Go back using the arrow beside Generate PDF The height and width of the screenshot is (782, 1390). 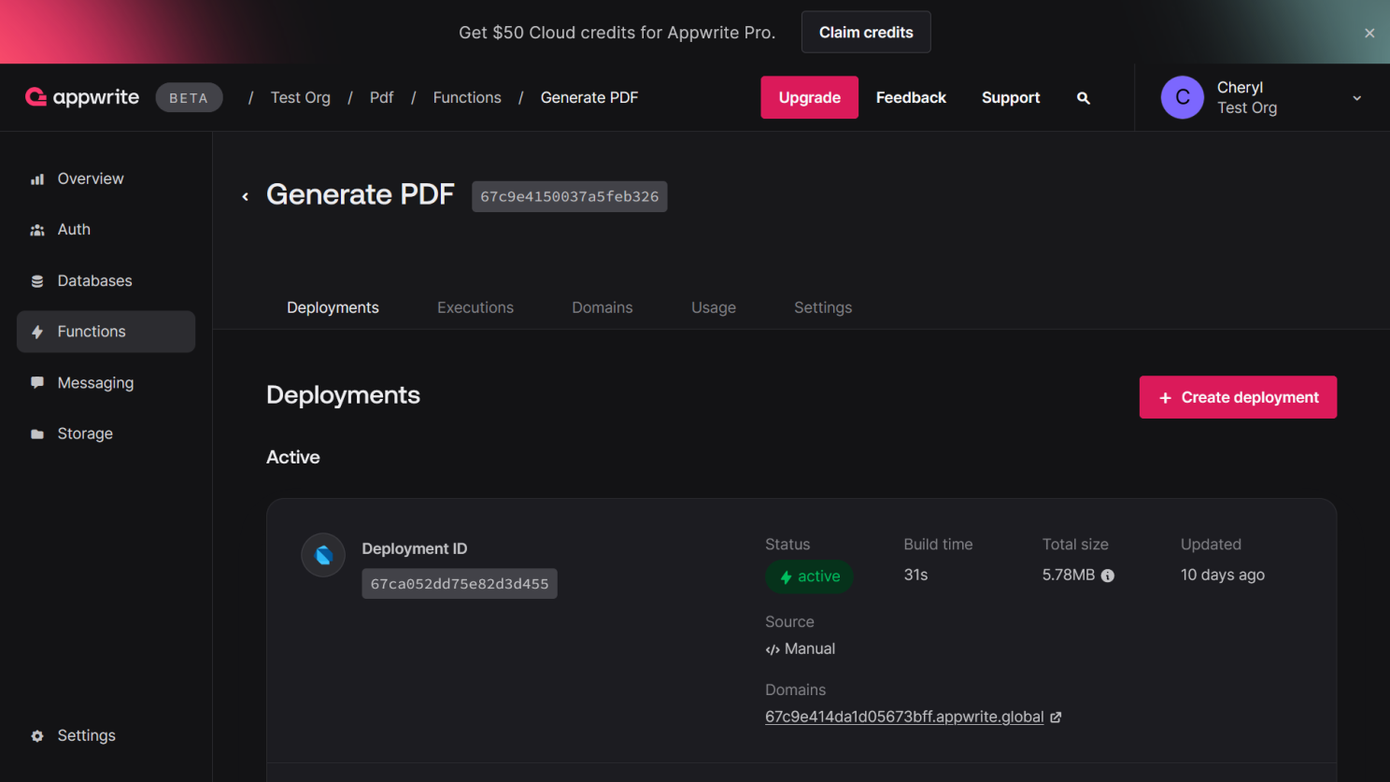(x=246, y=196)
